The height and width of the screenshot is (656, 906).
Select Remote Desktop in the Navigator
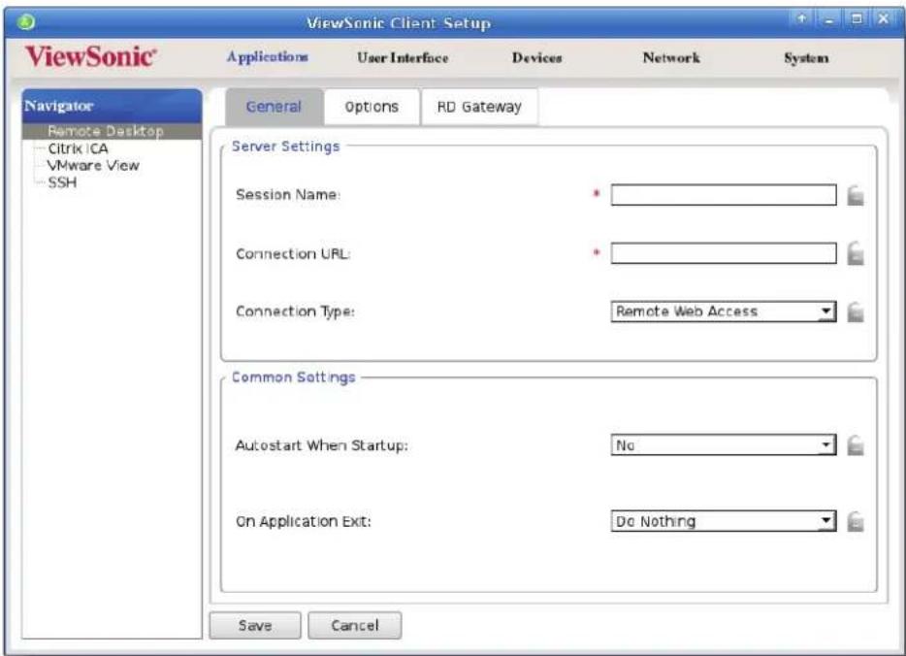tap(113, 131)
